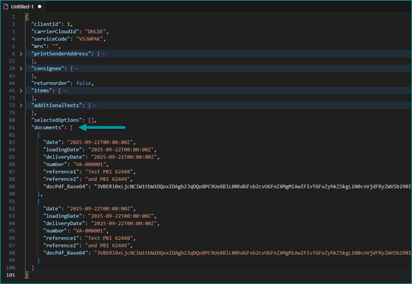Click the folded ellipsis after consignee

point(76,69)
